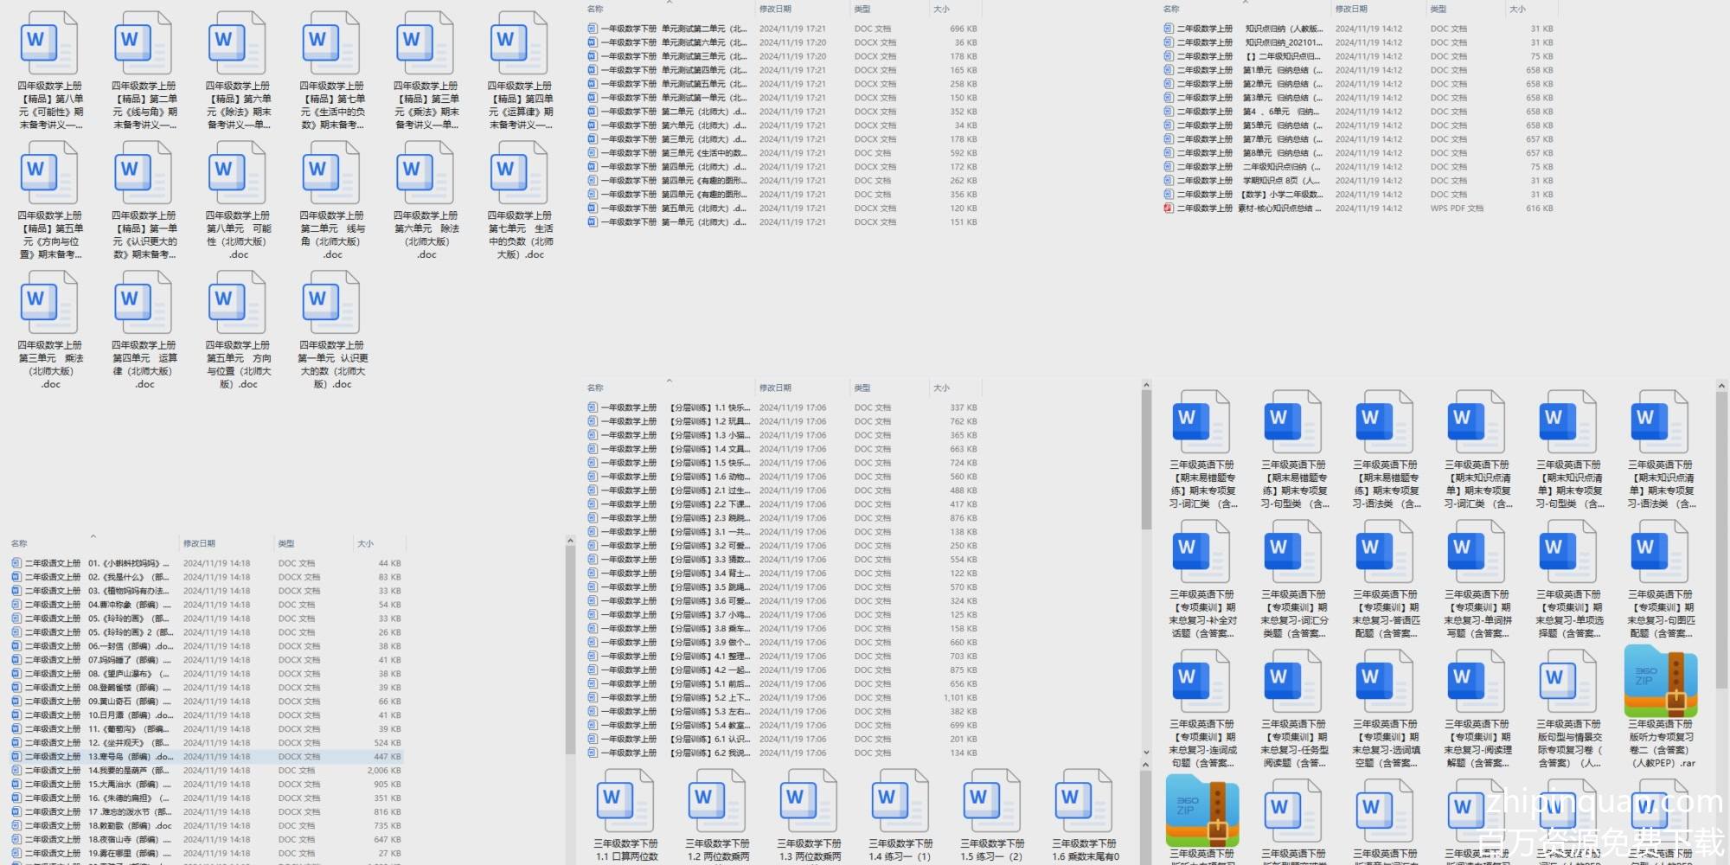Open the 四年级数学上册 第七单元 生活中的负数 document icon

click(519, 173)
